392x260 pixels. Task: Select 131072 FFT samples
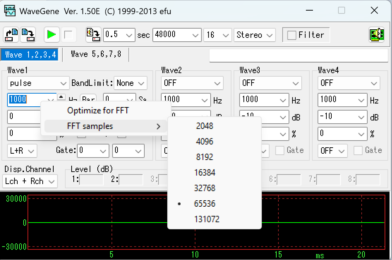tap(214, 219)
